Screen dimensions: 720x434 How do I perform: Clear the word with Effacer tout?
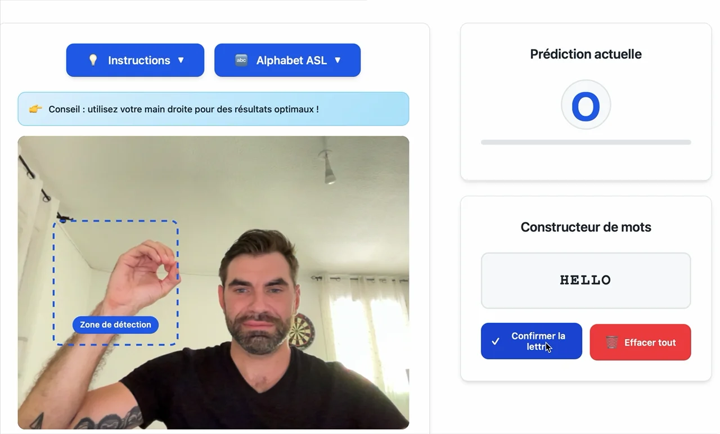pos(640,342)
